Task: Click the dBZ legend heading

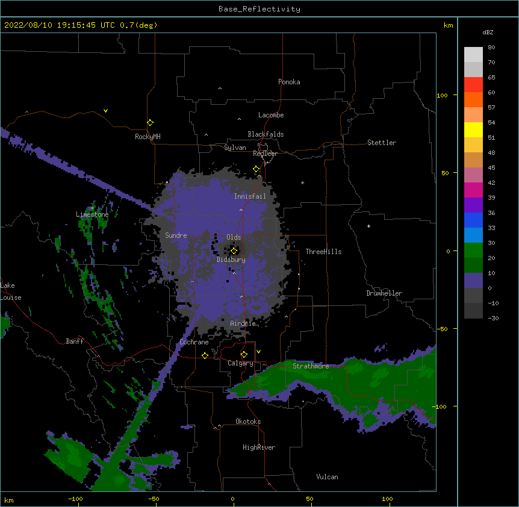Action: pos(488,32)
